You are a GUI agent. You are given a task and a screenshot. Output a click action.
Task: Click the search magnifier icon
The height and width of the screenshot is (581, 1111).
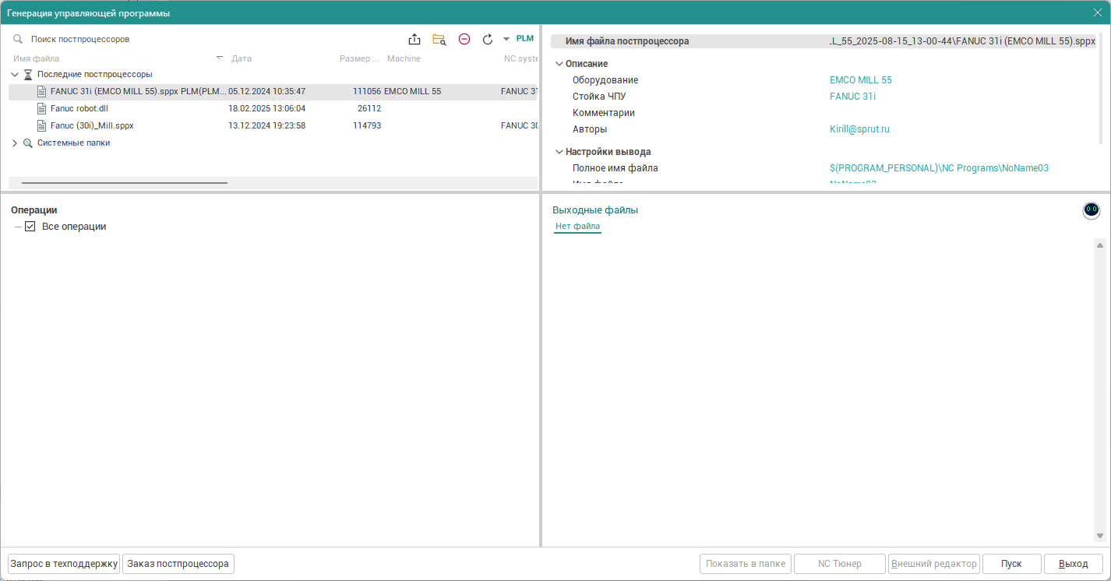[18, 39]
